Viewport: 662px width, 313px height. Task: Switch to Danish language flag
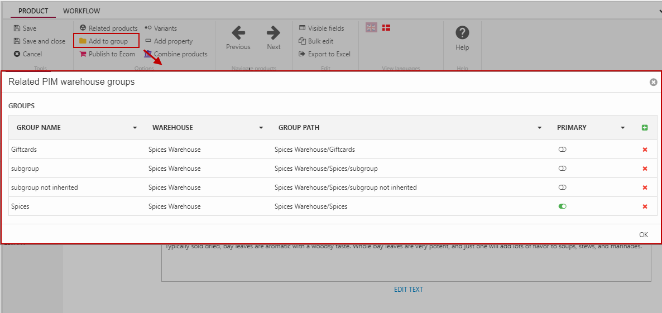coord(386,27)
